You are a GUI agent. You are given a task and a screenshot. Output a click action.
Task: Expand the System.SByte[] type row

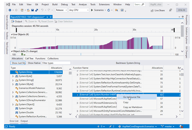pos(13,85)
